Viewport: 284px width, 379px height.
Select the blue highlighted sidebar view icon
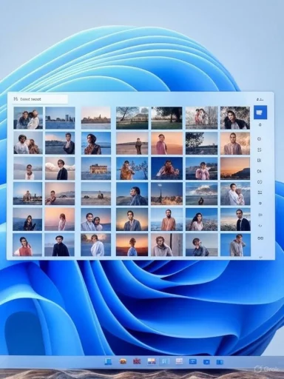coord(260,113)
